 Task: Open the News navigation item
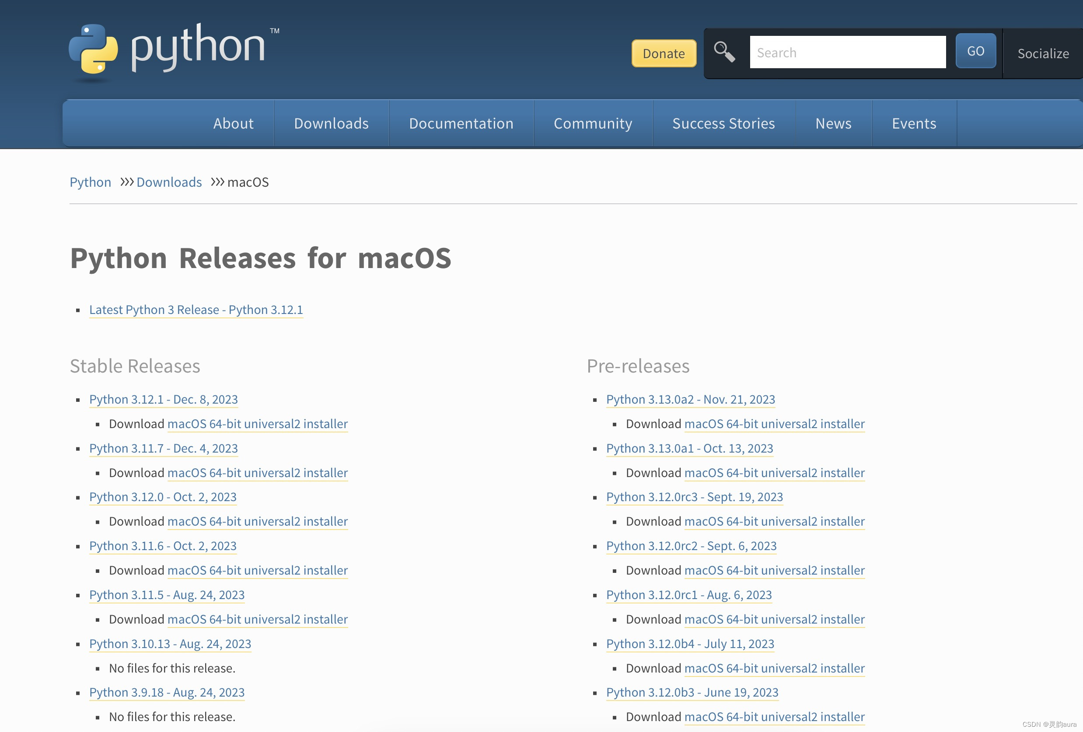tap(833, 123)
